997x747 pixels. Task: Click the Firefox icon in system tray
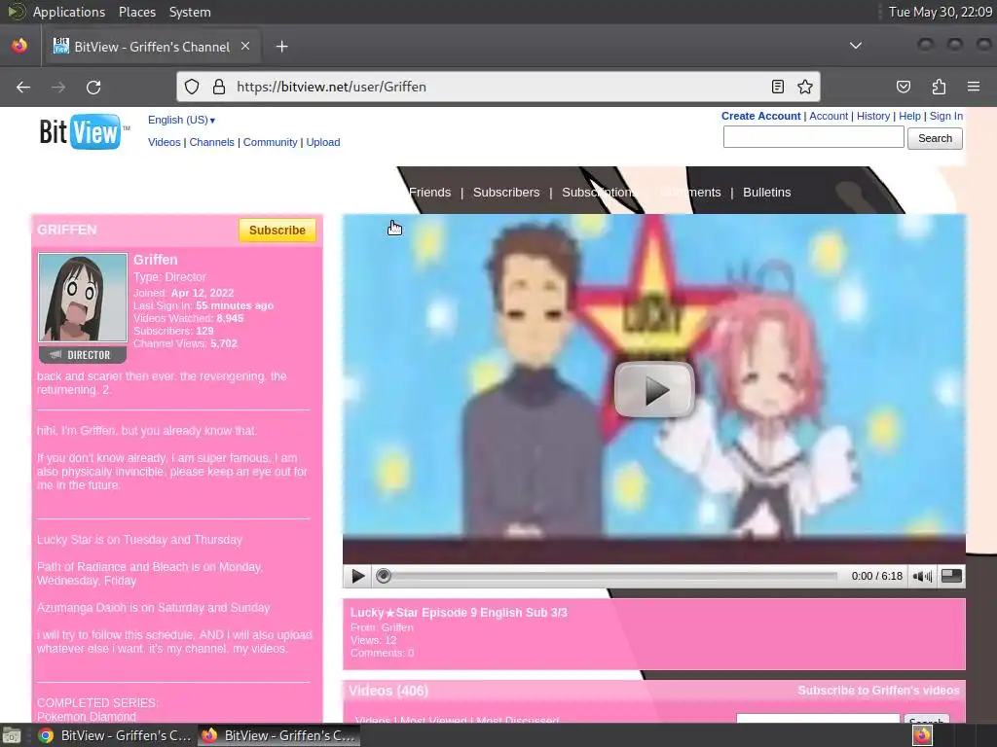922,735
